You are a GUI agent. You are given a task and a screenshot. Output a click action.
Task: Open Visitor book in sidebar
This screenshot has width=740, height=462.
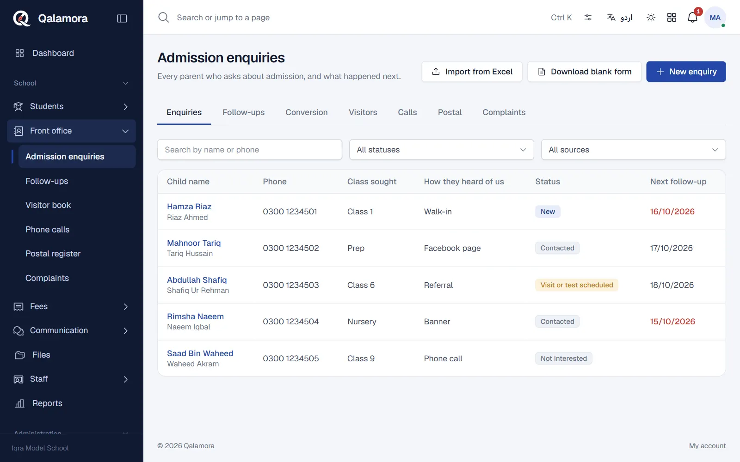pos(77,205)
